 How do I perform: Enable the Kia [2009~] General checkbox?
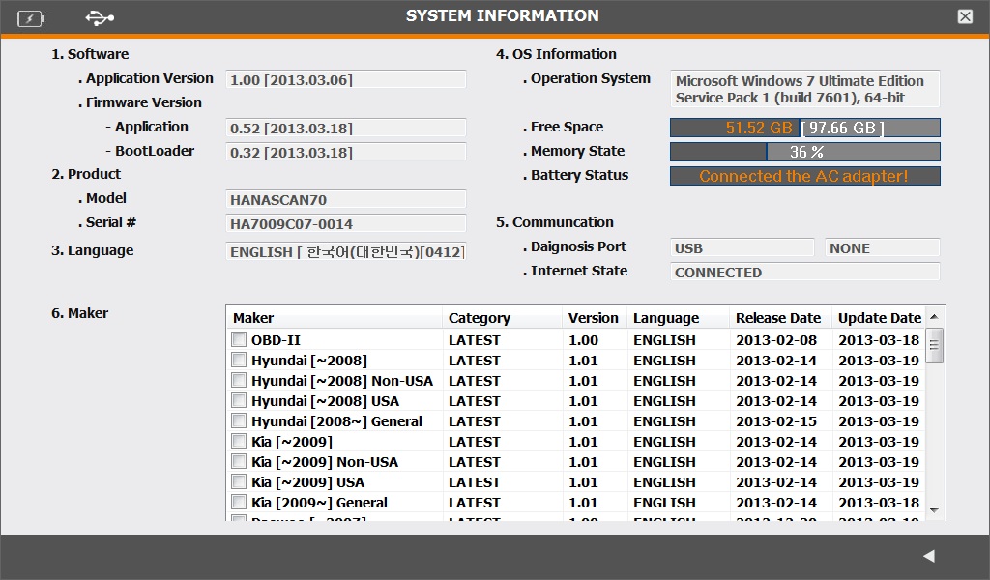coord(239,503)
